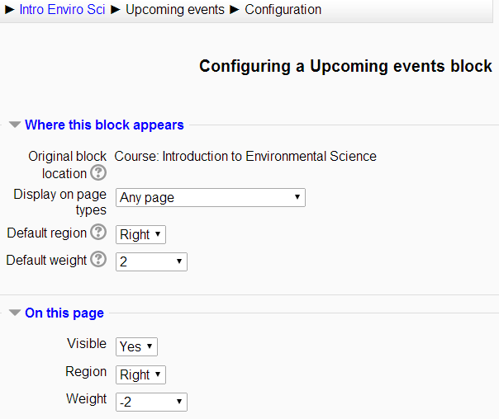Open the Default region dropdown
The image size is (499, 419).
pyautogui.click(x=140, y=235)
